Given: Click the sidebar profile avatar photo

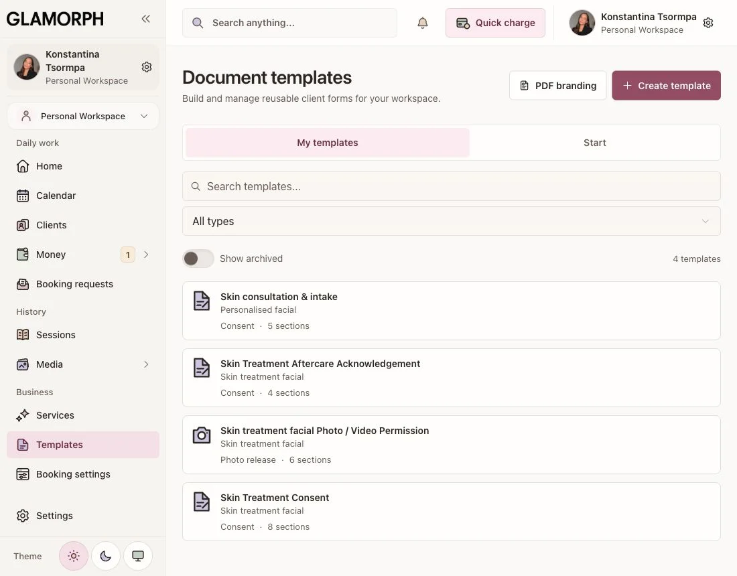Looking at the screenshot, I should 26,67.
